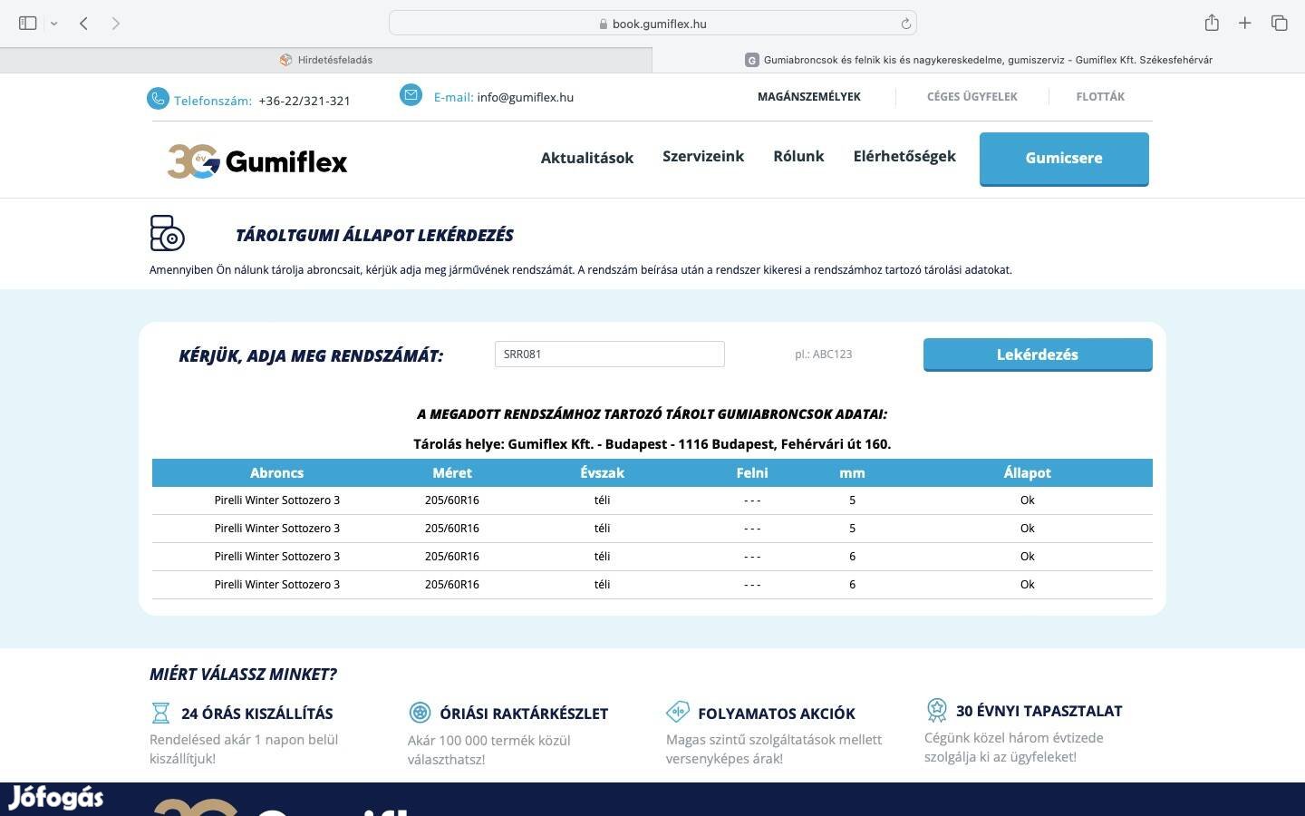Screen dimensions: 1305x816
Task: Click the Lekérdezés button
Action: [x=1038, y=355]
